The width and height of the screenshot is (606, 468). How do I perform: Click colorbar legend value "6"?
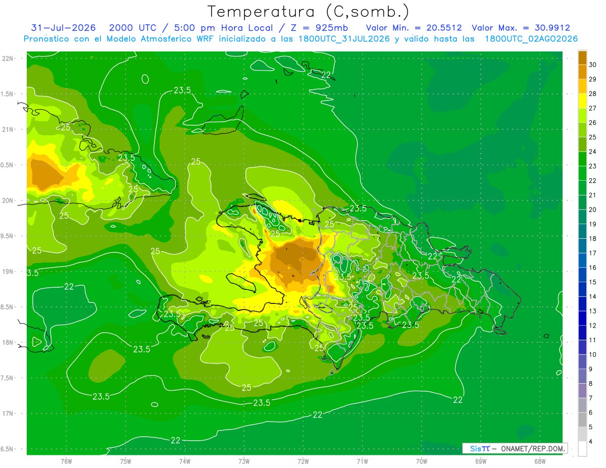(x=591, y=413)
